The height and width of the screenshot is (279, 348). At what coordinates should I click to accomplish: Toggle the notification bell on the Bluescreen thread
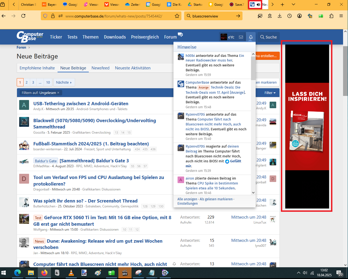coord(174,264)
